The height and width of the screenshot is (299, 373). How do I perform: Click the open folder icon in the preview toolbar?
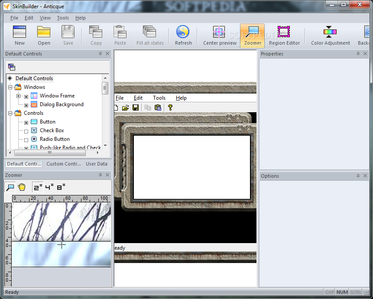[125, 108]
